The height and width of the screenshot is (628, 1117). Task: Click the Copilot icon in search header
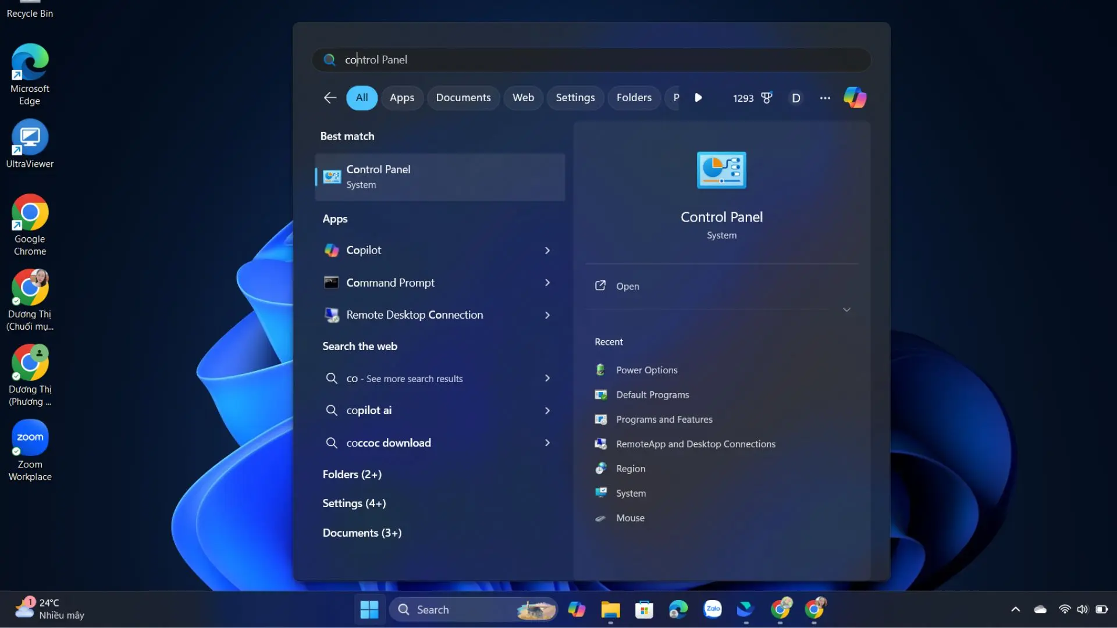pyautogui.click(x=855, y=98)
